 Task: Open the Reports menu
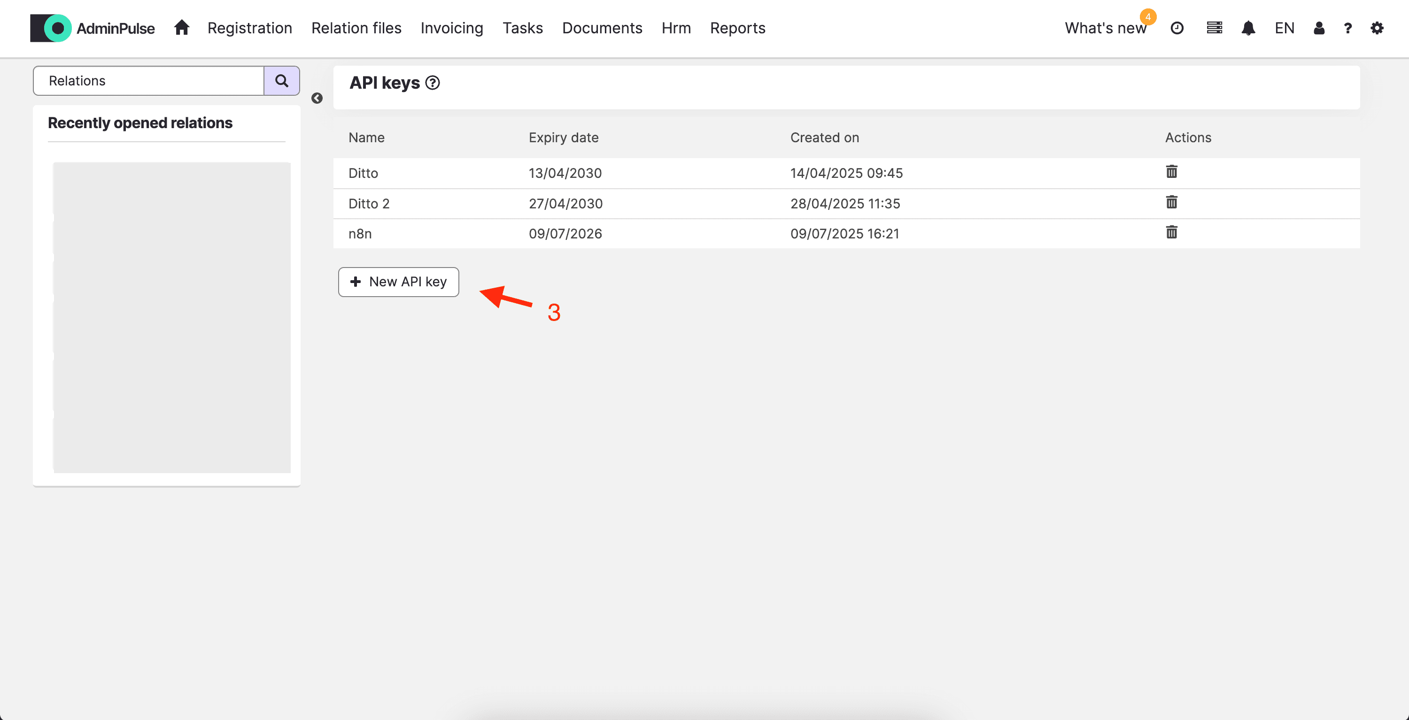(737, 29)
